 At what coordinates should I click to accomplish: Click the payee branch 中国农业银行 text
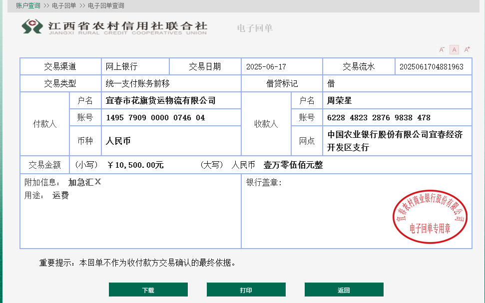[395, 141]
